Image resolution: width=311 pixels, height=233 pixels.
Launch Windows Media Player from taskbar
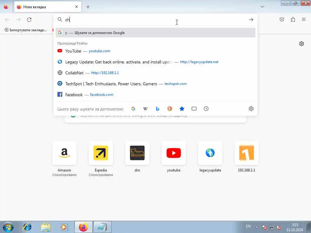tap(64, 227)
